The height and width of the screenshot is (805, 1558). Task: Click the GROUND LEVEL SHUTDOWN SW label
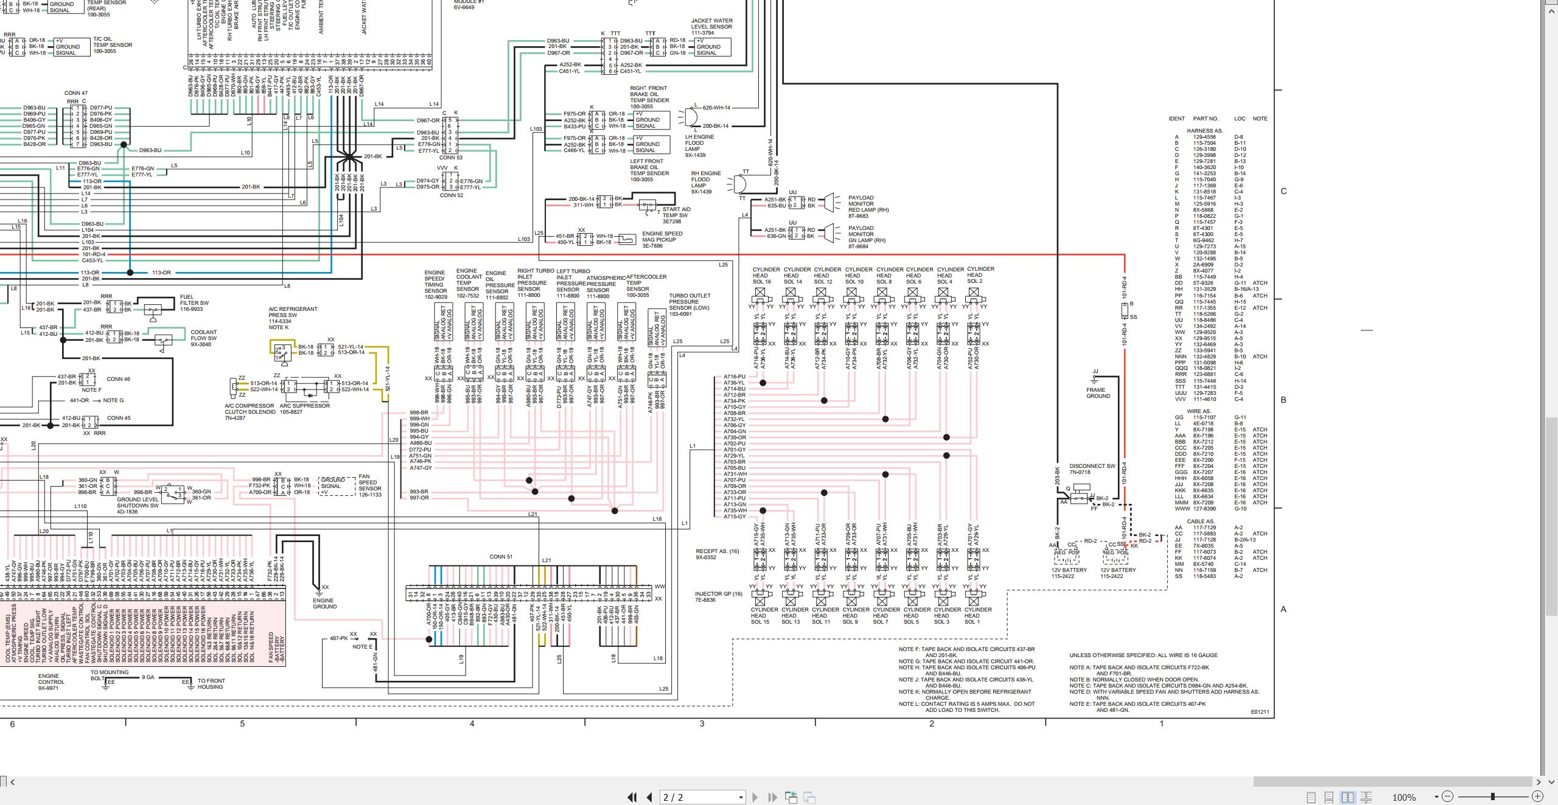(x=138, y=503)
